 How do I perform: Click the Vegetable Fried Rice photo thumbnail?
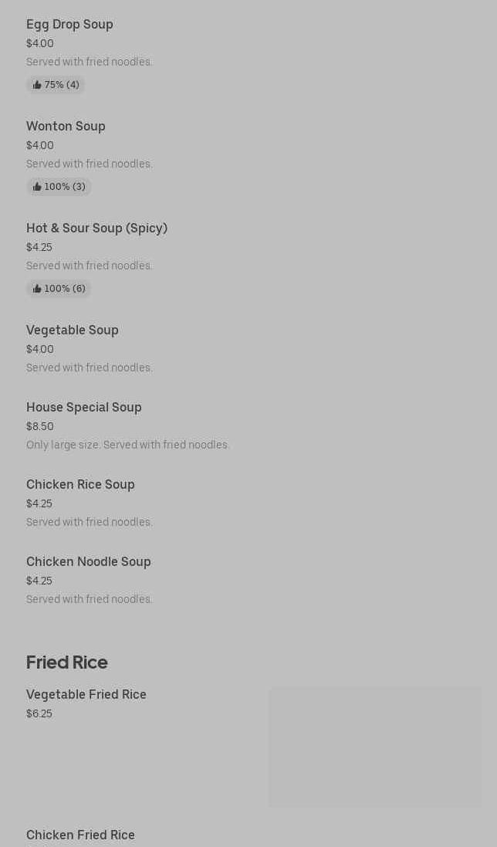[375, 747]
